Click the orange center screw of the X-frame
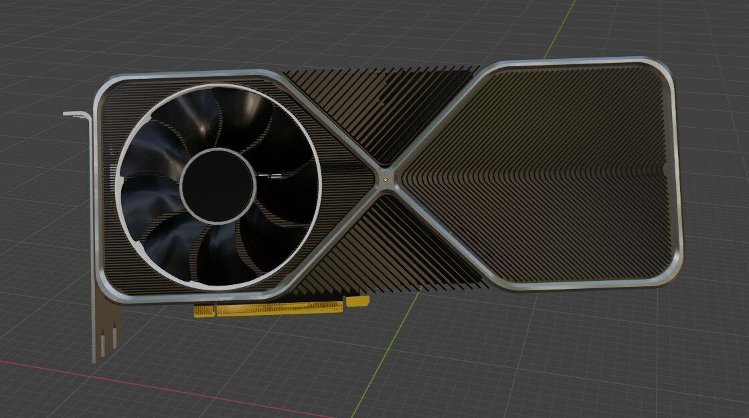Screen dimensions: 749x418 (x=386, y=180)
